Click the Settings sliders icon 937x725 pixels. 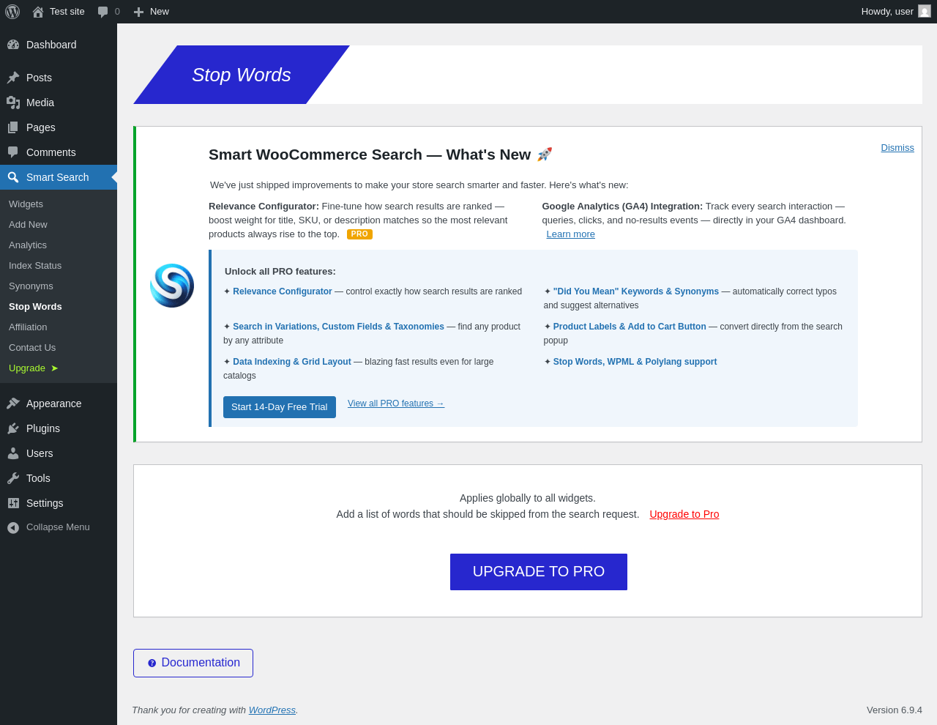13,503
